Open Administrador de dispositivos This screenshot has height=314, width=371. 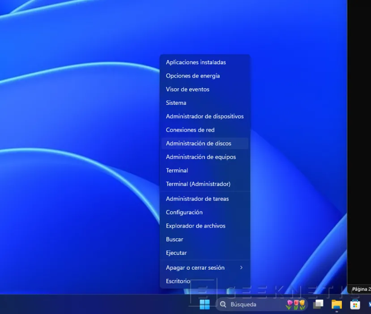click(205, 116)
